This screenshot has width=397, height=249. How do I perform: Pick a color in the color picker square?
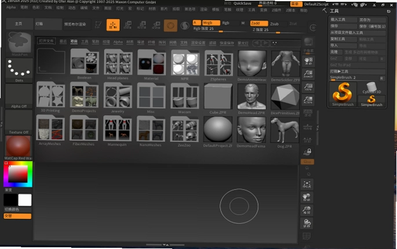[x=18, y=174]
